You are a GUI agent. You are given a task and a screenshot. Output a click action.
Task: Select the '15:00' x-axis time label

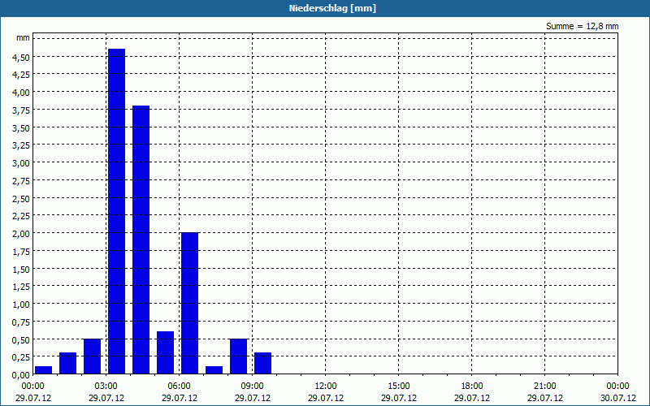click(x=399, y=387)
